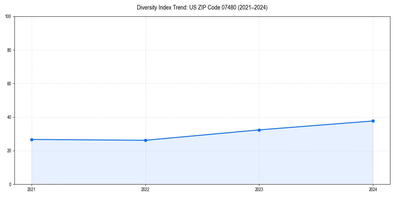Click the blue trend line between 2022 and 2023
Image resolution: width=395 pixels, height=197 pixels.
point(202,135)
